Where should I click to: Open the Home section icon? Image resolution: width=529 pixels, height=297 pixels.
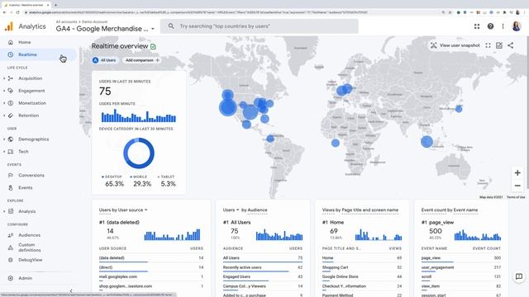coord(11,42)
